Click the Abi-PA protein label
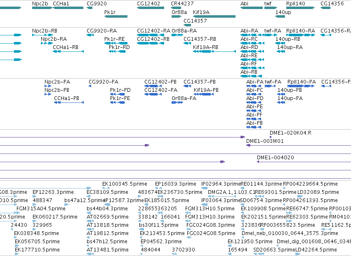 coord(255,82)
